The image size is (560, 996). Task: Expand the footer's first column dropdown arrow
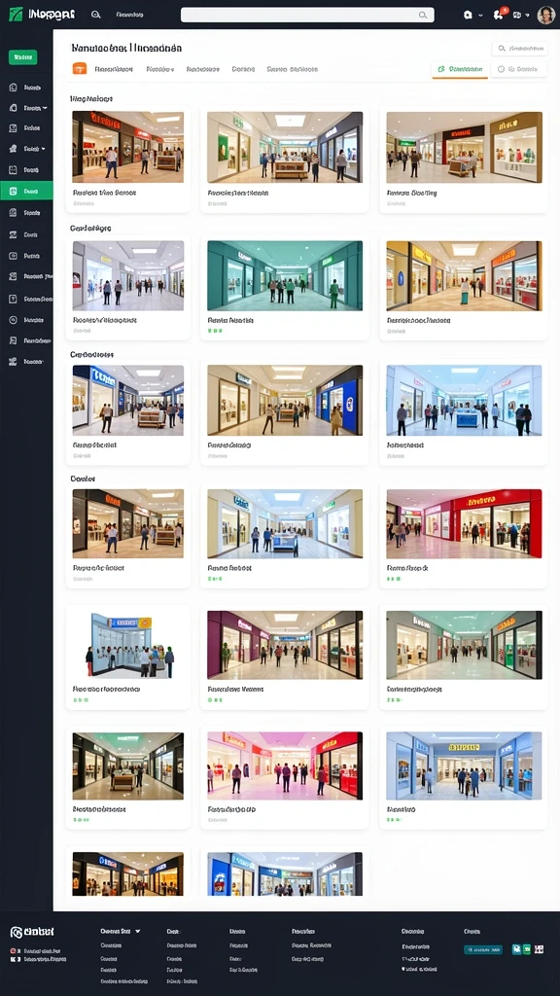(x=138, y=931)
